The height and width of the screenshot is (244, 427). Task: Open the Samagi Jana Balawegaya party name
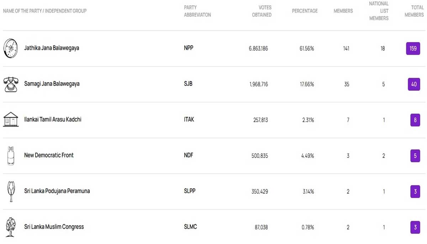52,84
